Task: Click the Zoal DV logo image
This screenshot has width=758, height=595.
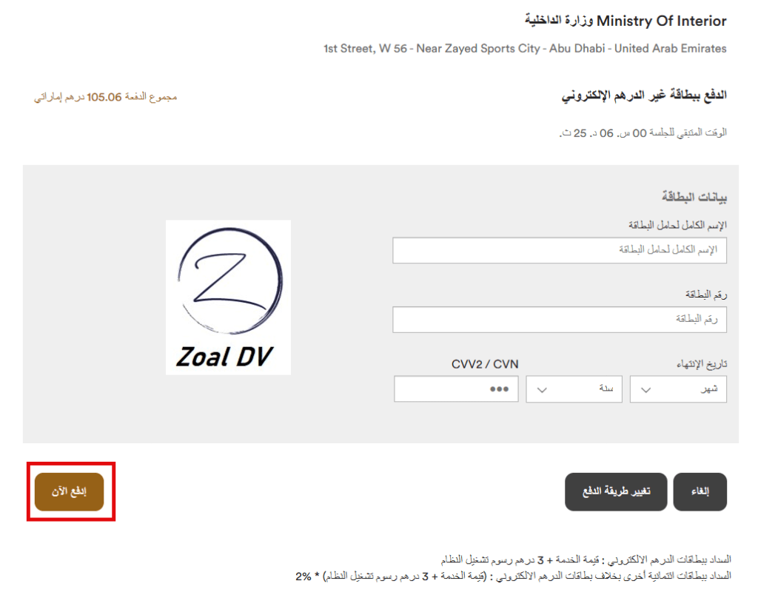Action: [228, 297]
